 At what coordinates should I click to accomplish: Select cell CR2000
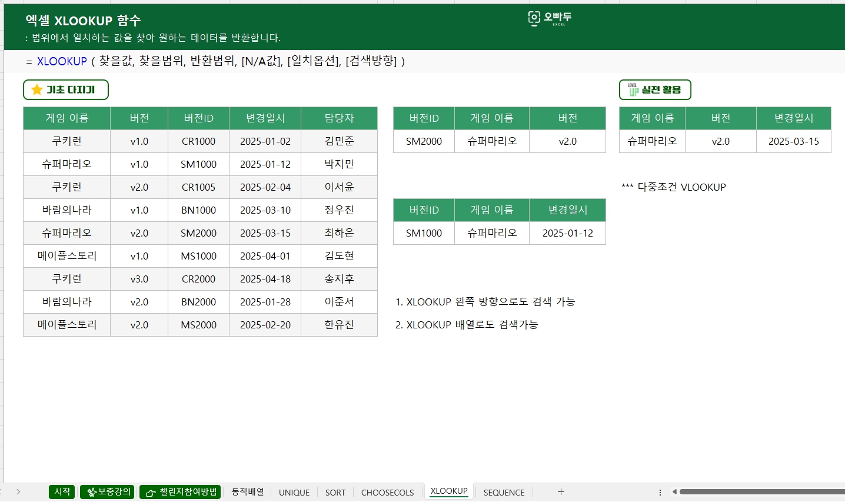[x=198, y=279]
